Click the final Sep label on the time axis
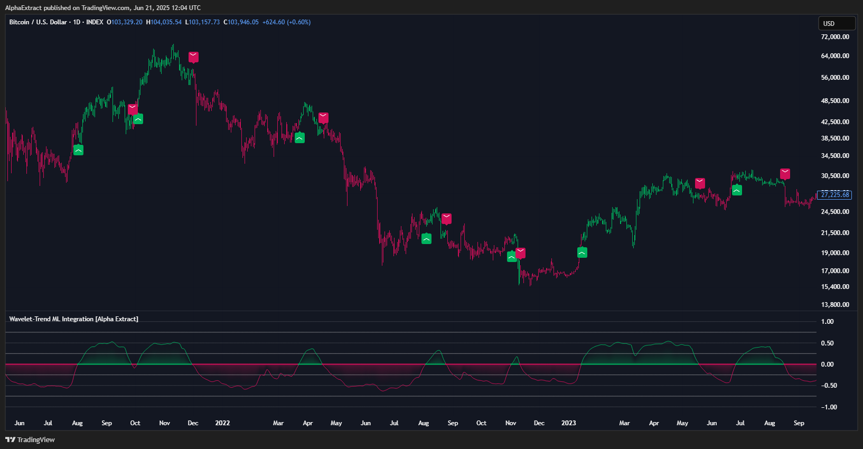Viewport: 863px width, 449px height. click(799, 423)
